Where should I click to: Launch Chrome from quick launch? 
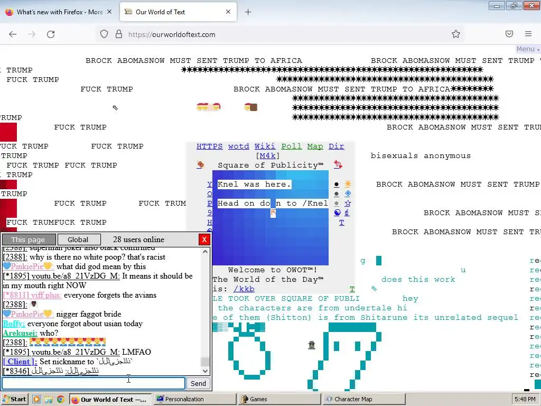(60, 400)
